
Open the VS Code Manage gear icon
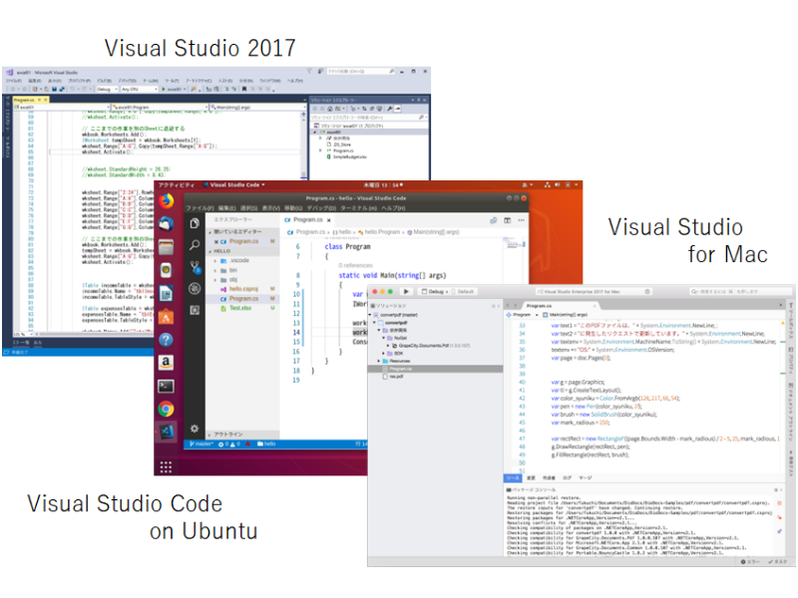[195, 429]
